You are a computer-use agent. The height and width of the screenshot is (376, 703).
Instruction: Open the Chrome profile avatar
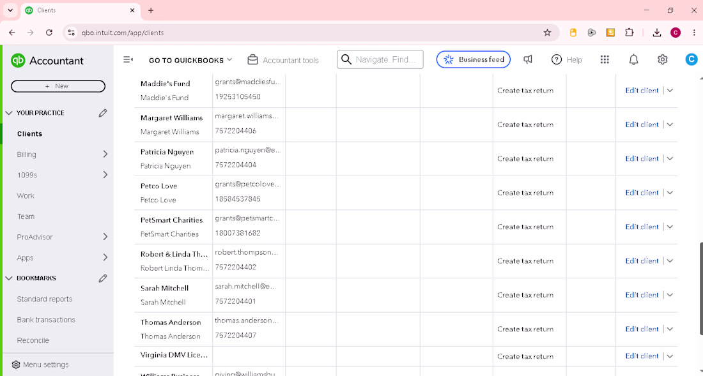tap(676, 32)
